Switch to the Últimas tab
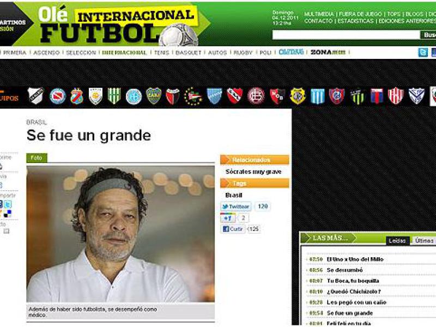The height and width of the screenshot is (327, 436). coord(424,240)
